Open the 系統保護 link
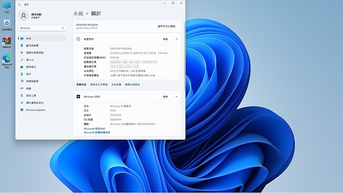This screenshot has height=193, width=343. 116,84
